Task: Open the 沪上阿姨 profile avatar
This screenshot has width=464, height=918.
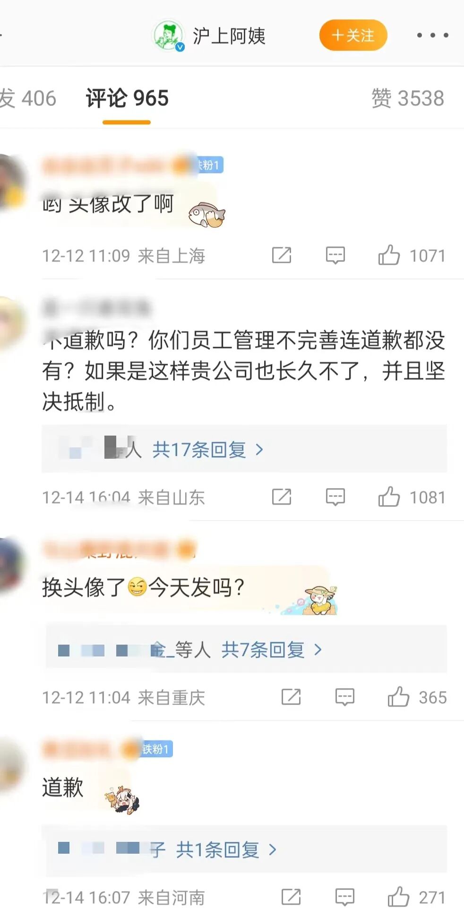Action: pyautogui.click(x=168, y=35)
